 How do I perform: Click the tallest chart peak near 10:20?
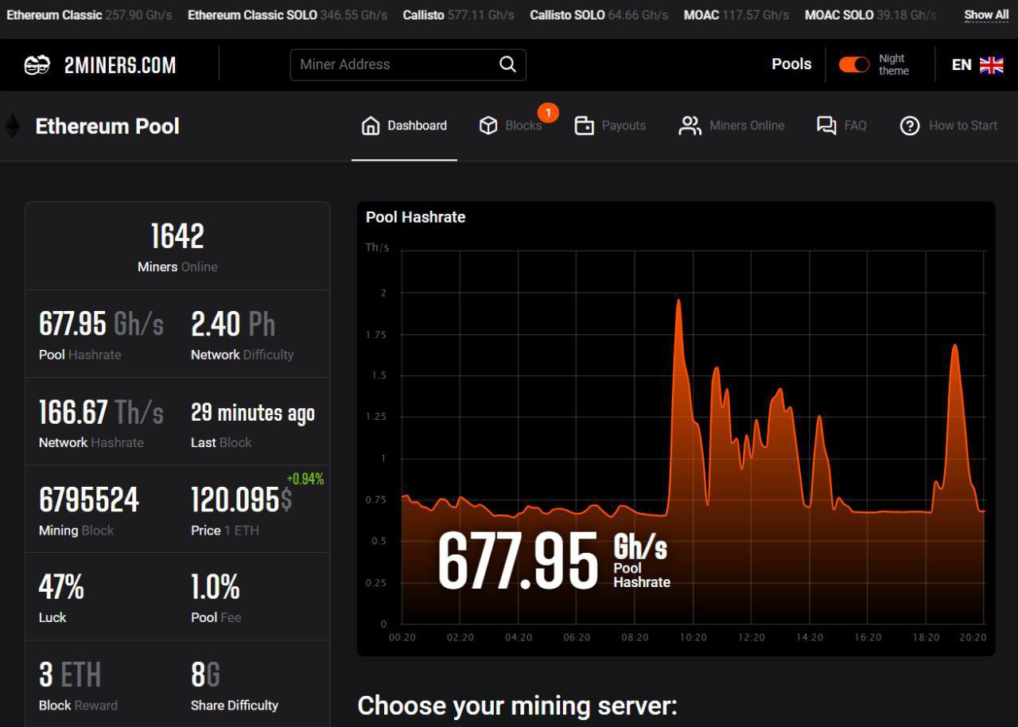(678, 301)
